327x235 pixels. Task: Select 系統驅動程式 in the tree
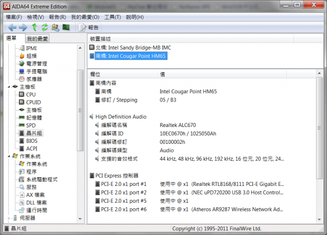pos(42,180)
